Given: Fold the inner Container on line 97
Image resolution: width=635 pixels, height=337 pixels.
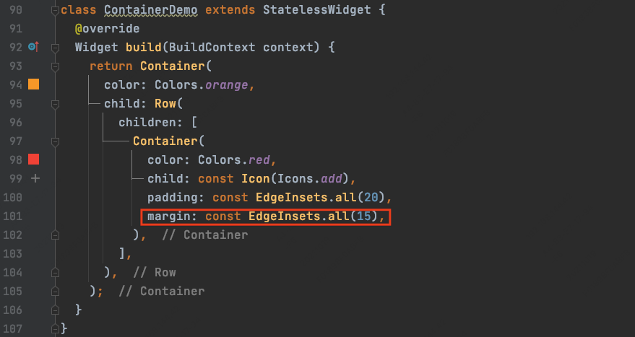Looking at the screenshot, I should point(55,141).
